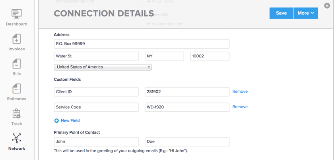
Task: Click the WD-1920 value field
Action: (x=187, y=107)
